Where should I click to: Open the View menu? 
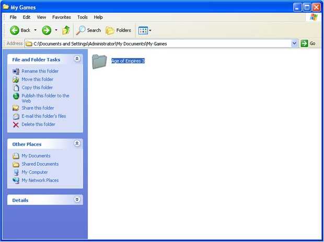(x=41, y=17)
